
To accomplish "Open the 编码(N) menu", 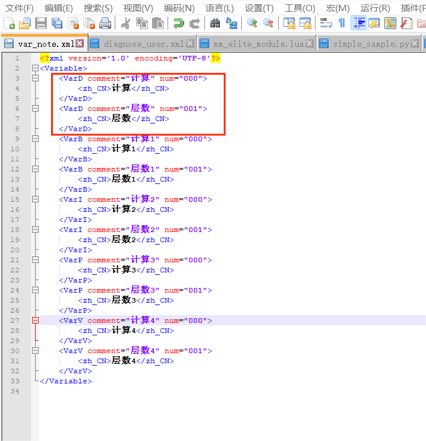I will (179, 8).
